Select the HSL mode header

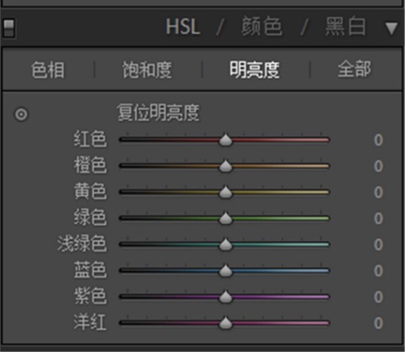point(183,26)
